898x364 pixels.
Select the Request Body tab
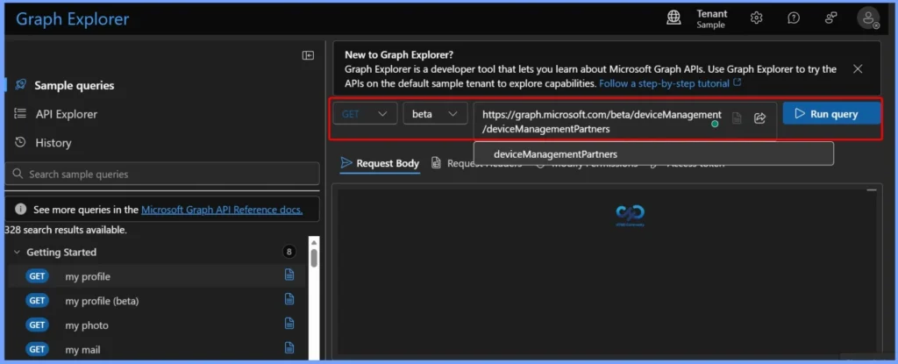381,163
